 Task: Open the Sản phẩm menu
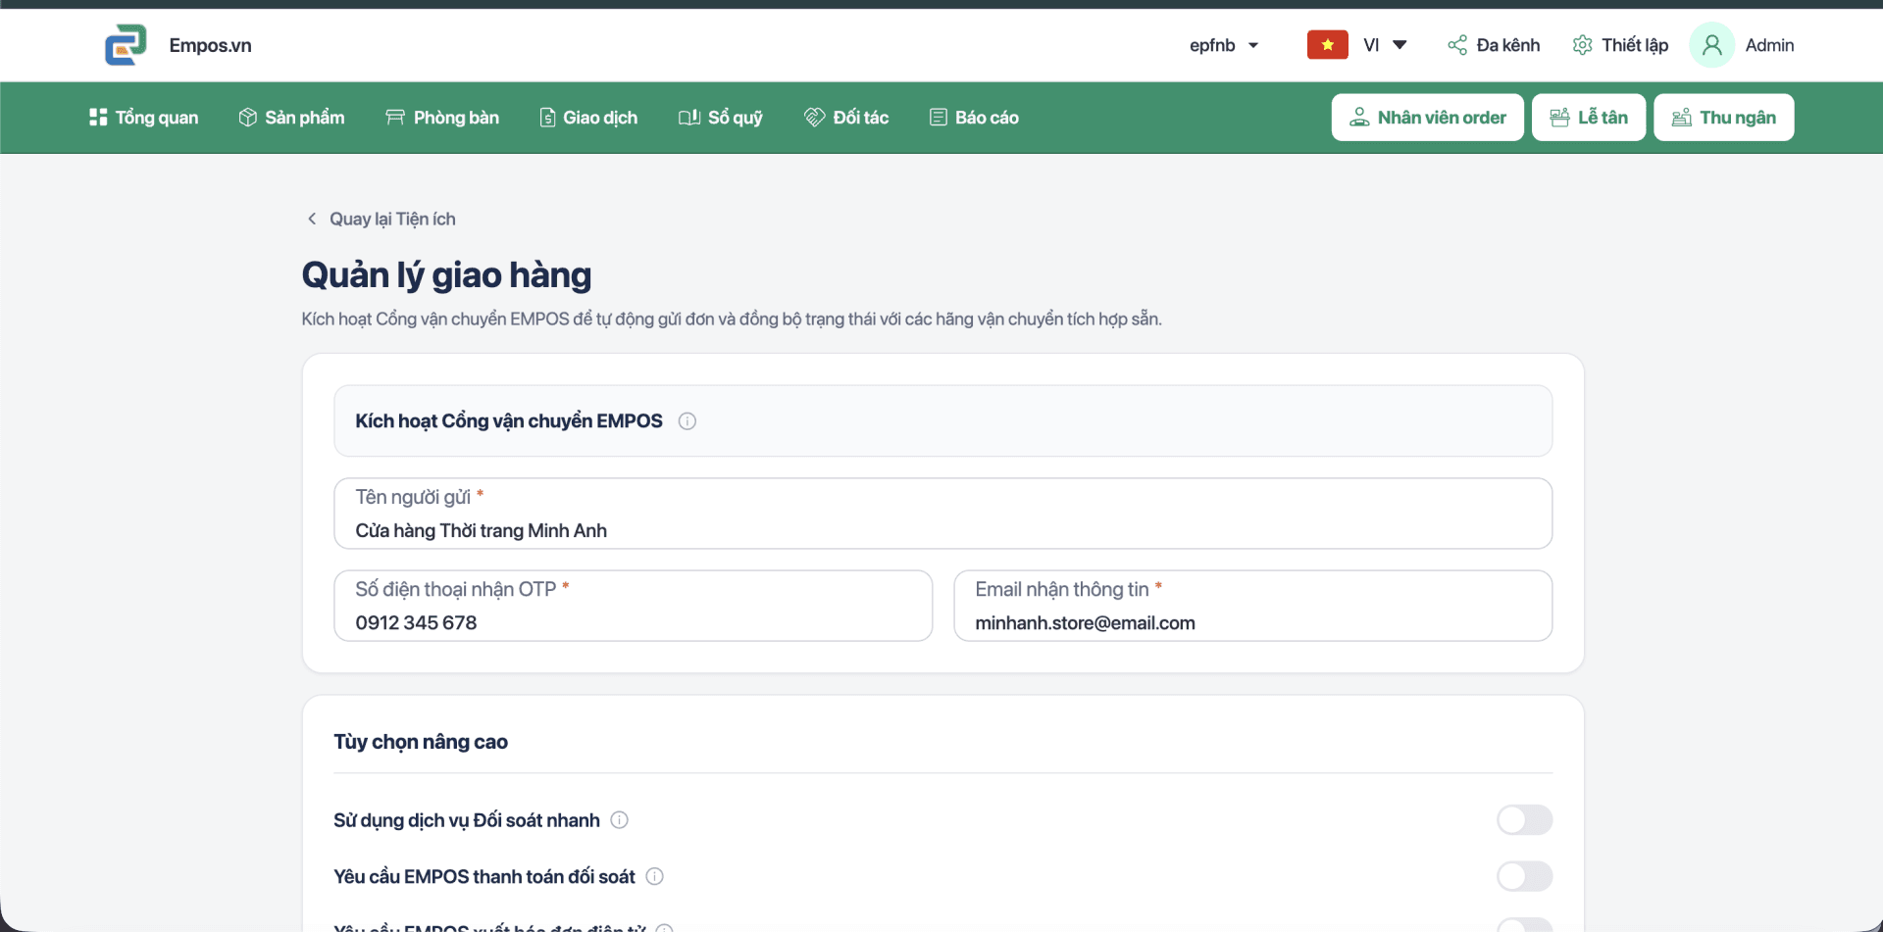point(291,118)
